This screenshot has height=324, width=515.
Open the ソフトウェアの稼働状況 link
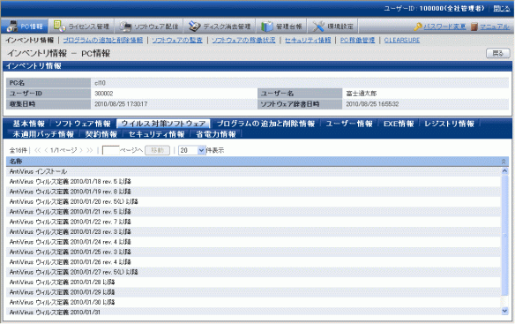243,40
